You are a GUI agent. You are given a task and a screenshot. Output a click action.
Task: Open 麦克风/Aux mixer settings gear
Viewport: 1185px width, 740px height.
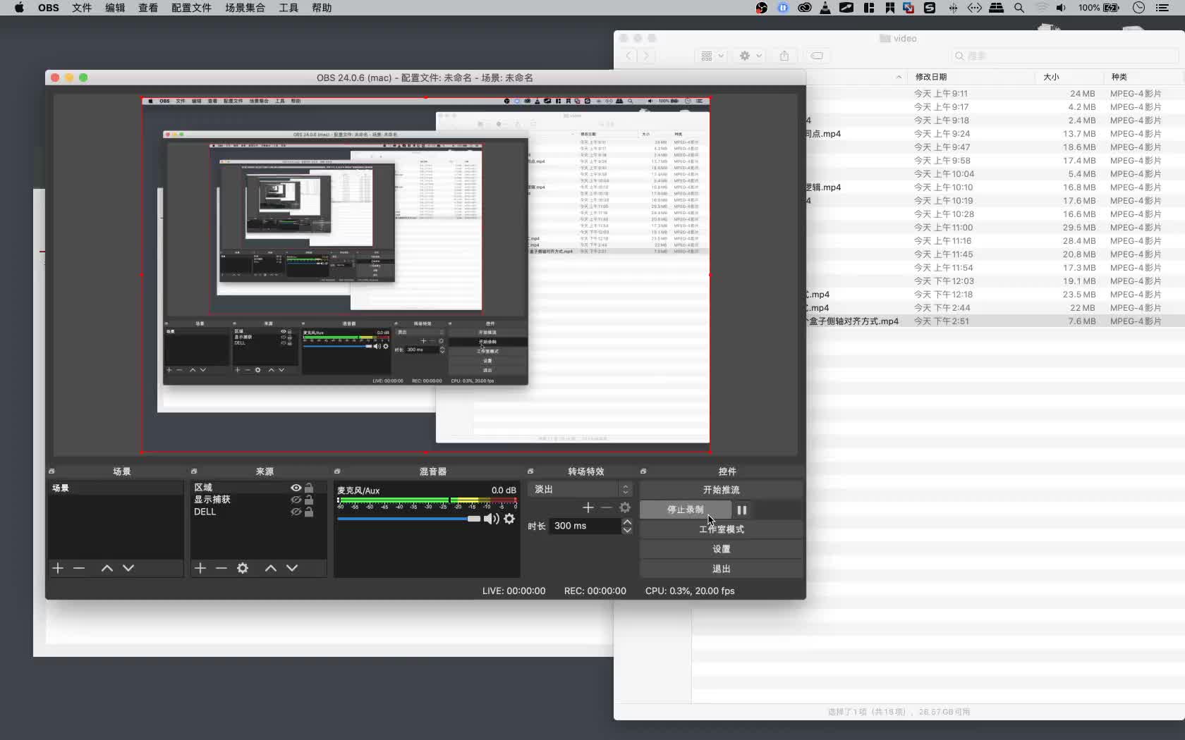coord(509,519)
